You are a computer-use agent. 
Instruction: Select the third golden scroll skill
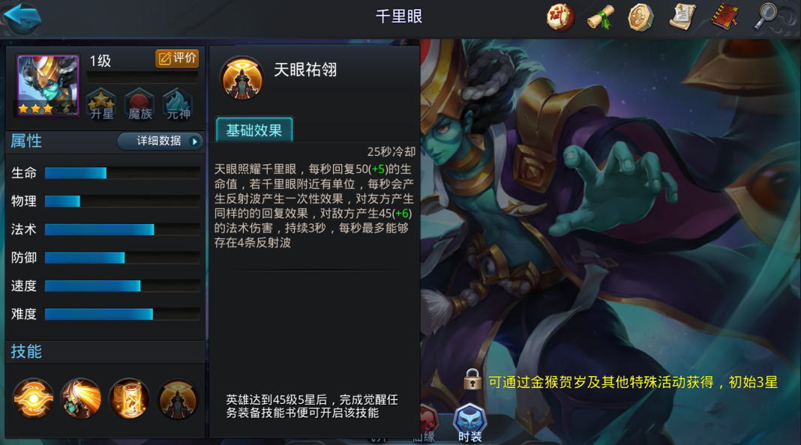tap(129, 399)
